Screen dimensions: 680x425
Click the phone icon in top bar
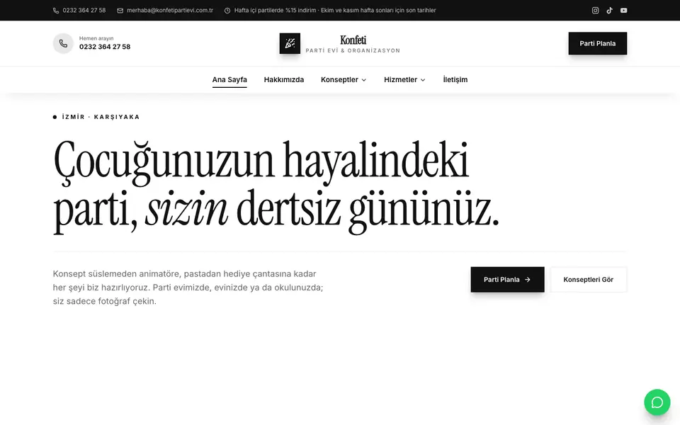[56, 11]
